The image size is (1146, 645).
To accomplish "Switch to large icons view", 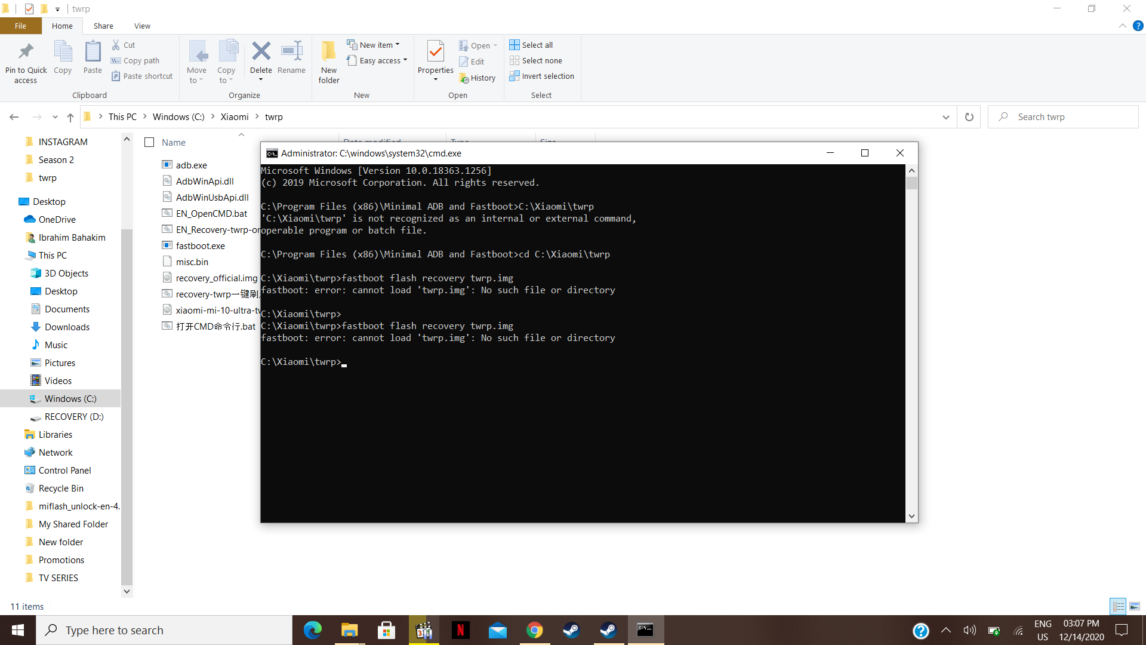I will click(1135, 606).
